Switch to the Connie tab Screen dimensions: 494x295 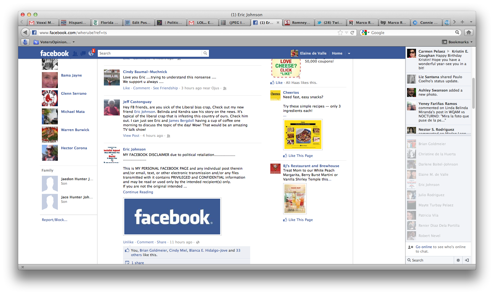426,23
